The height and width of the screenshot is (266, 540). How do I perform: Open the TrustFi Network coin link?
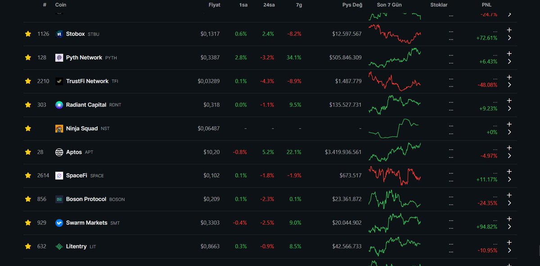tap(92, 81)
